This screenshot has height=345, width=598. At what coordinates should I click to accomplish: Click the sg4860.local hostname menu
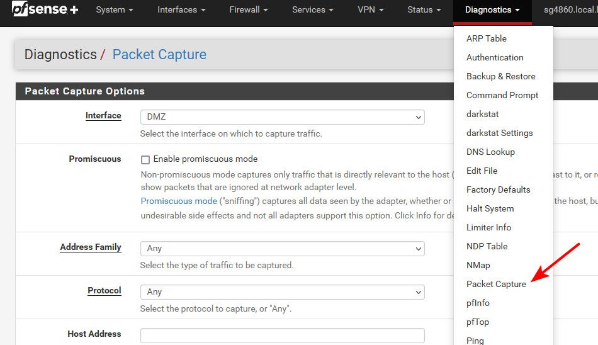pyautogui.click(x=570, y=10)
